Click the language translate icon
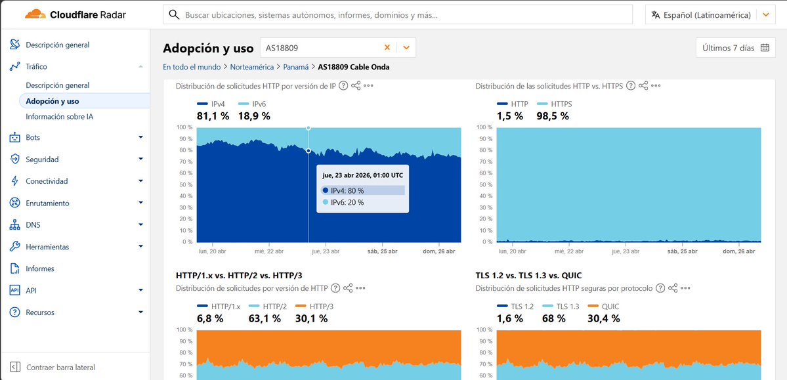Viewport: 787px width, 380px height. [656, 14]
